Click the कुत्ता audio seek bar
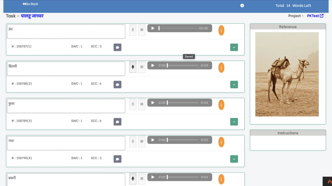This screenshot has height=186, width=332. pyautogui.click(x=183, y=103)
